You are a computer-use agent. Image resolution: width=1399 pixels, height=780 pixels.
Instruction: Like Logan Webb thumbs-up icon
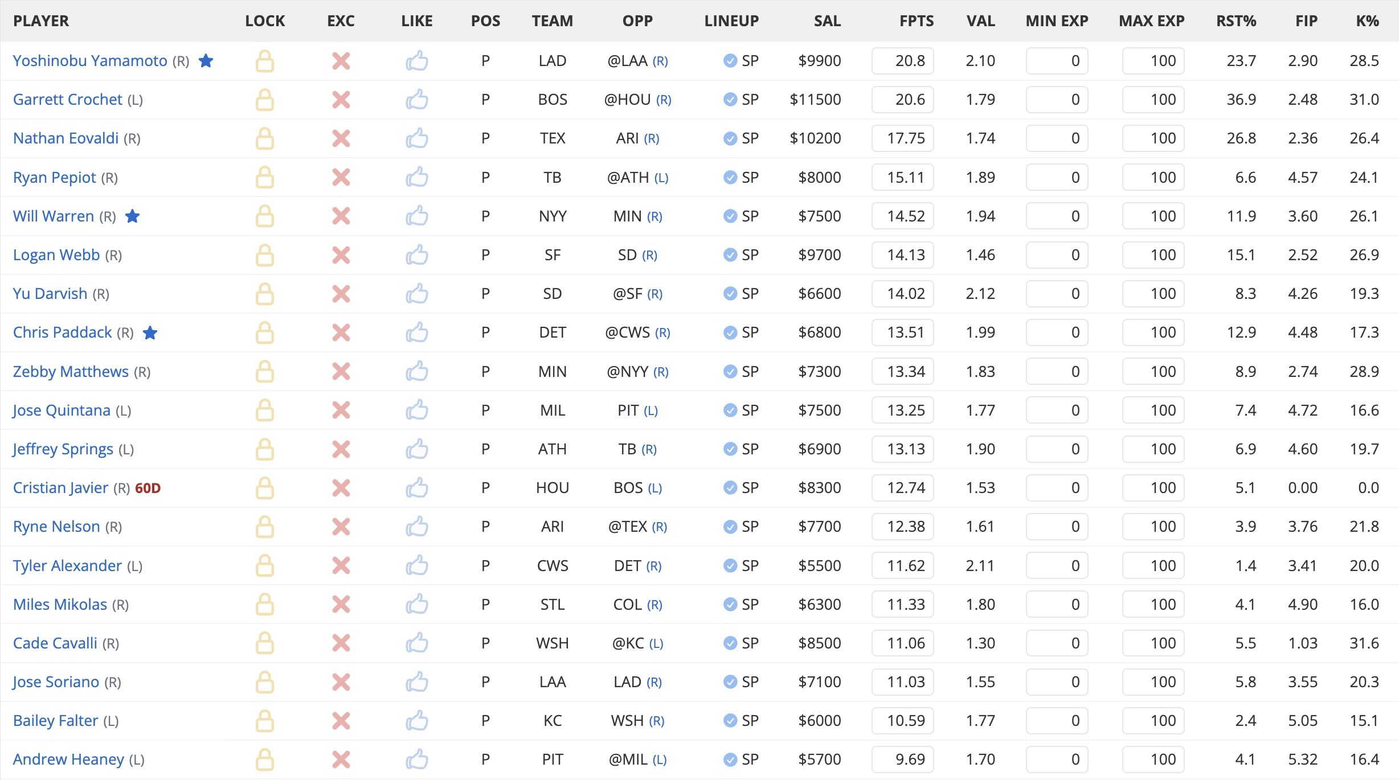point(417,255)
